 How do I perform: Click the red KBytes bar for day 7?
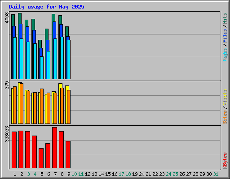click(55, 148)
